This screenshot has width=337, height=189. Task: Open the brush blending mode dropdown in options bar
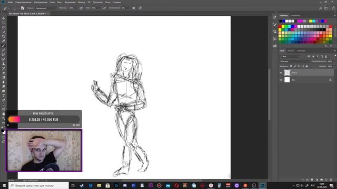pos(46,8)
